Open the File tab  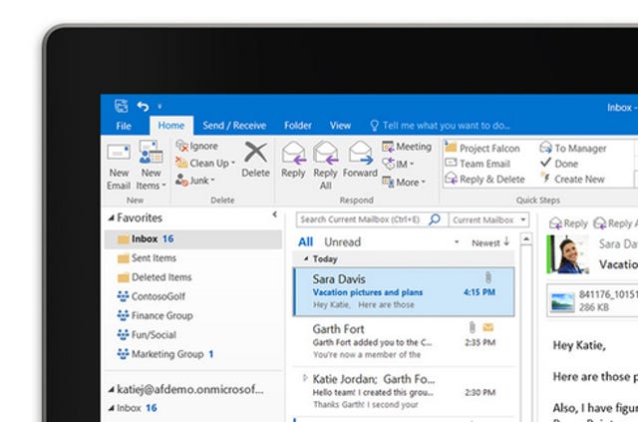[124, 126]
